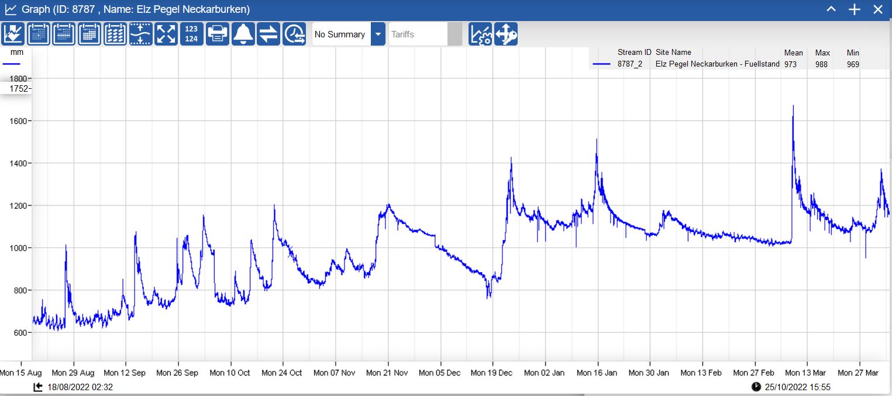This screenshot has height=396, width=892.
Task: Activate the pan/move tool with key icon
Action: pyautogui.click(x=505, y=33)
